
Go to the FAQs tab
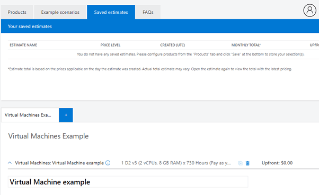coord(148,12)
